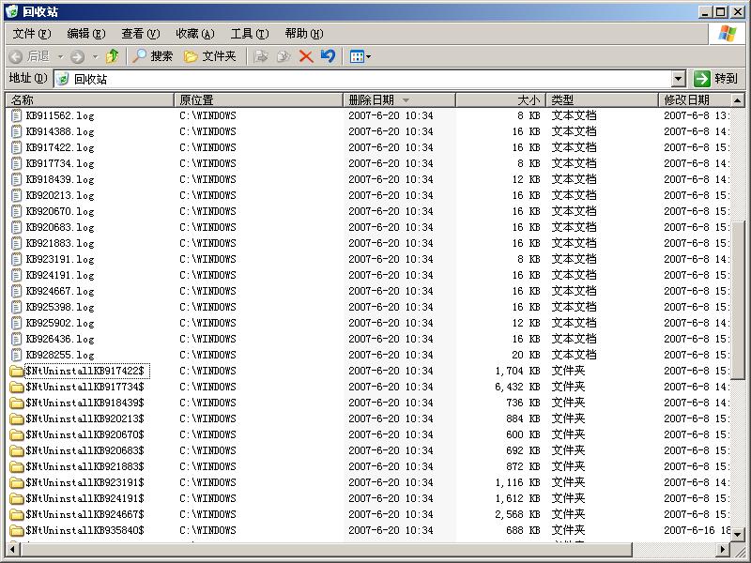
Task: Open the Views button dropdown
Action: point(360,56)
